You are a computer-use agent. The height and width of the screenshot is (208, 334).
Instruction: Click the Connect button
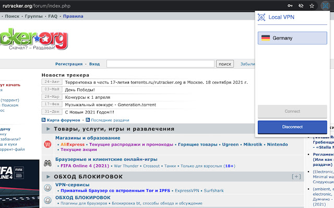click(x=292, y=111)
